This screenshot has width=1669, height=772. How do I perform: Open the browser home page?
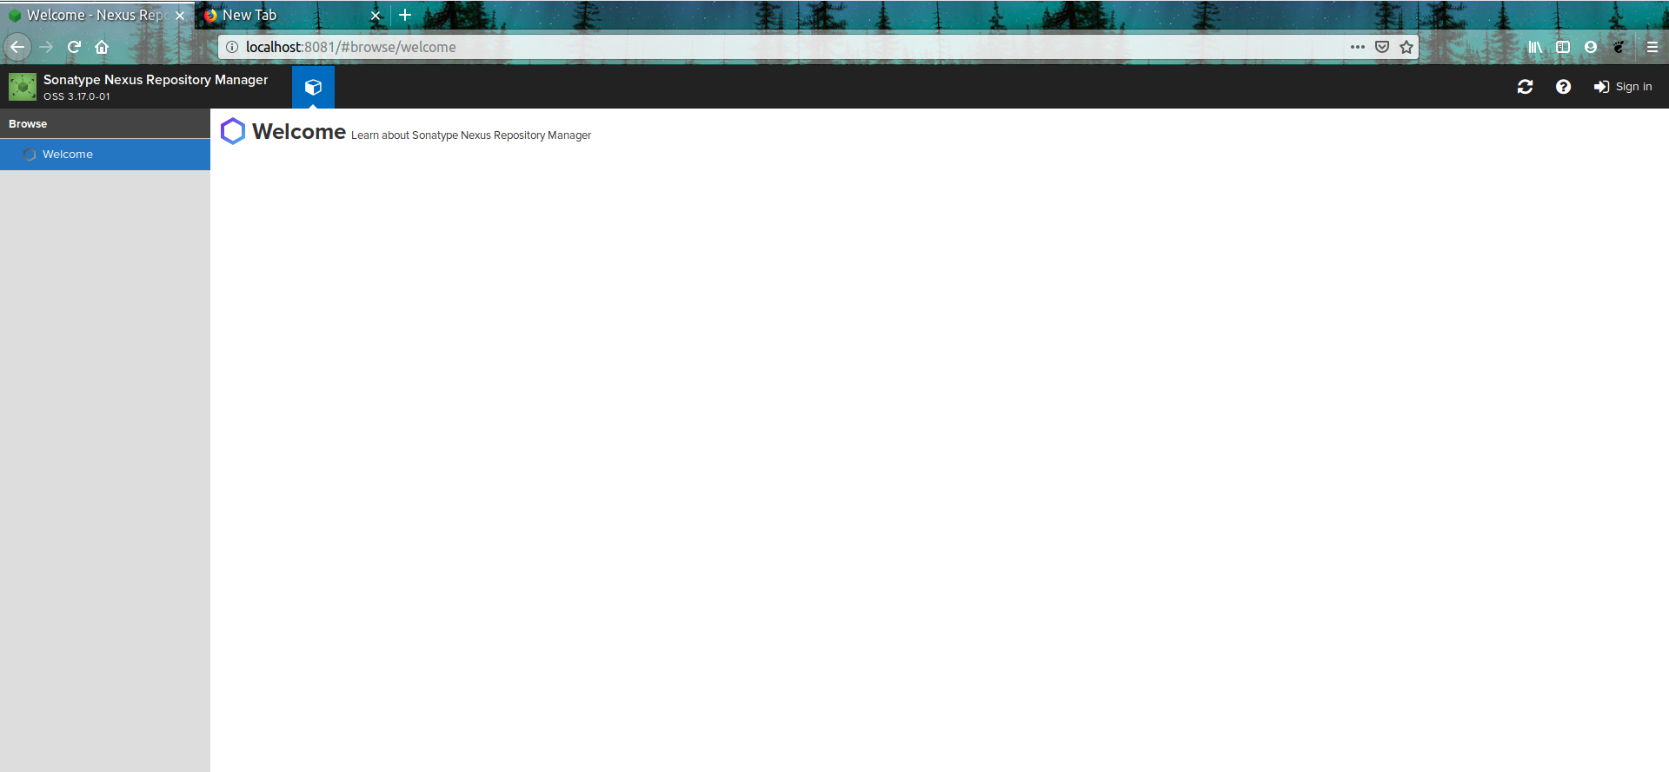(102, 47)
